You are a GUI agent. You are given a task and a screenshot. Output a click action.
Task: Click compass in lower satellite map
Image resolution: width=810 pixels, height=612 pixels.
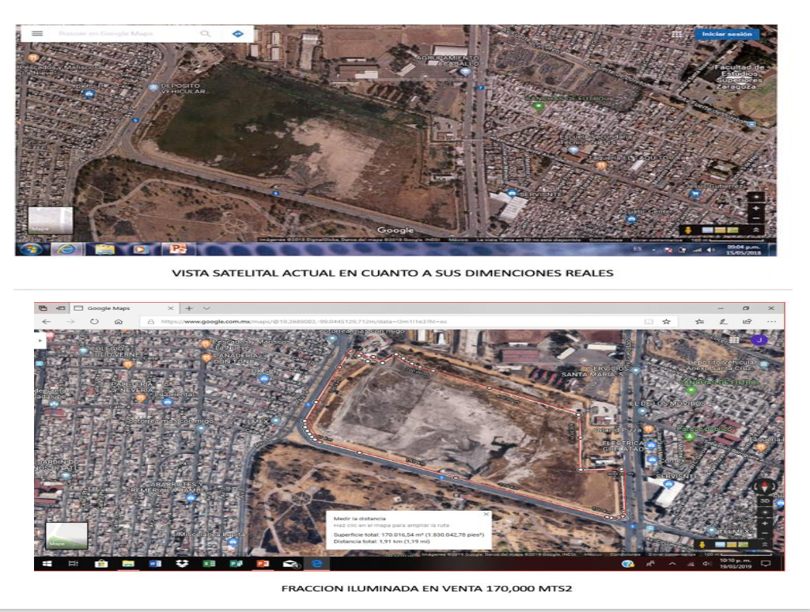coord(765,486)
